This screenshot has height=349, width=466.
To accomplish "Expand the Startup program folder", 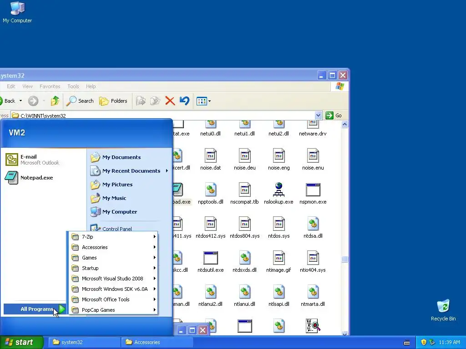I will (113, 268).
